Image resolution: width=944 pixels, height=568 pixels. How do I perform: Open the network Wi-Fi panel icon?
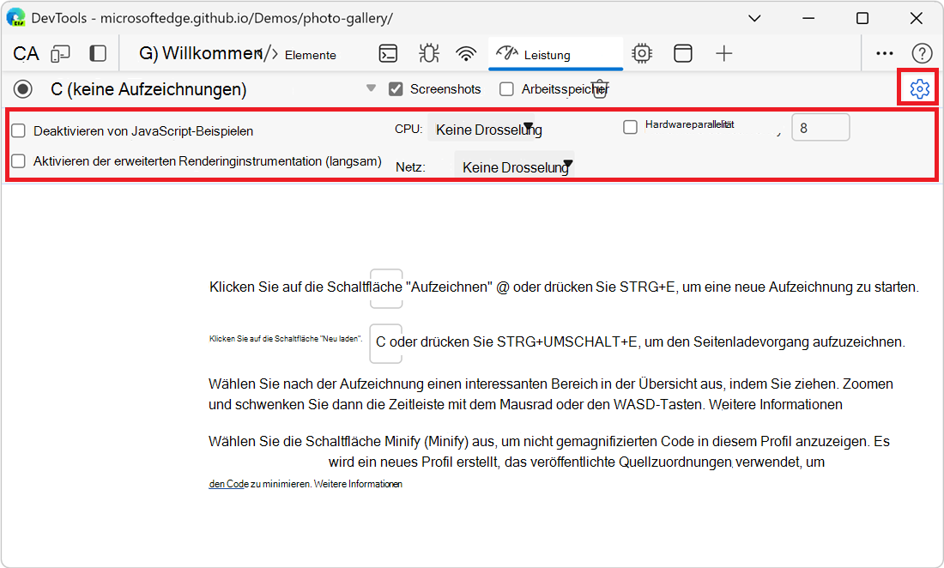click(x=466, y=52)
